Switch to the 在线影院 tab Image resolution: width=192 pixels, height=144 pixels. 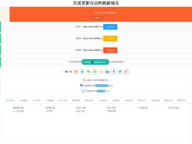(23, 101)
